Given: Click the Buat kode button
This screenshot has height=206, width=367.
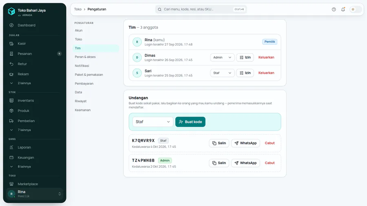Looking at the screenshot, I should point(190,122).
